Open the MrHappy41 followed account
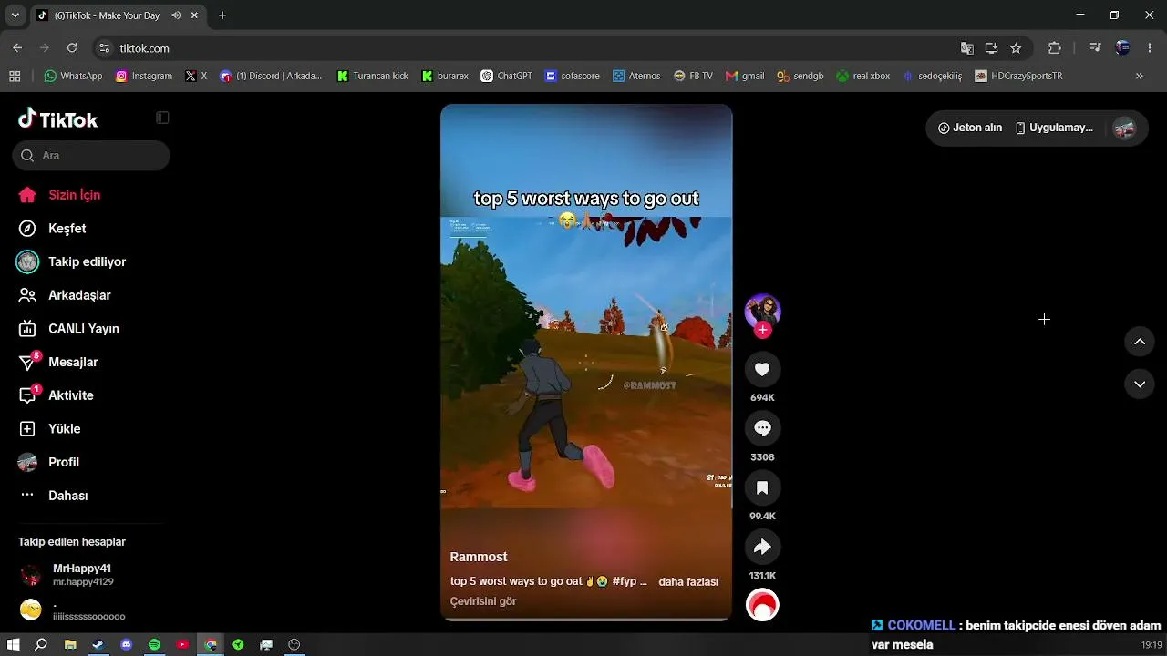1167x656 pixels. point(82,575)
